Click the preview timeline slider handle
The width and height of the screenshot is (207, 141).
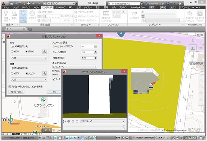(124, 127)
